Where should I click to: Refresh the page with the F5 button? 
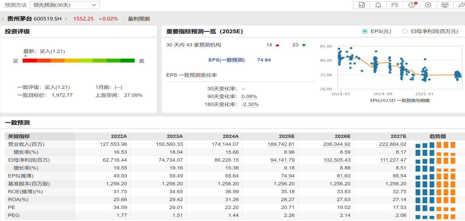395,5
